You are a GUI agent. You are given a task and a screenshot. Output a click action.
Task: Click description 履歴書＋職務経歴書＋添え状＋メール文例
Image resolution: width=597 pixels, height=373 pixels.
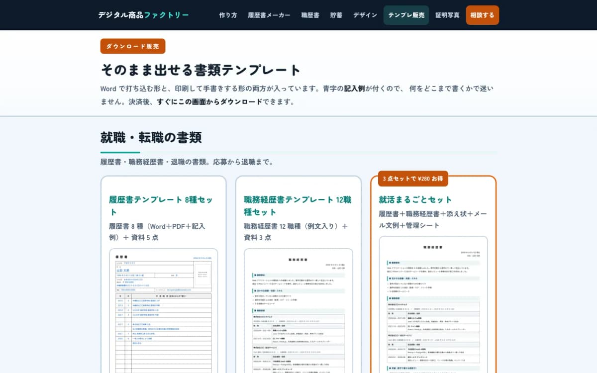[x=433, y=219]
